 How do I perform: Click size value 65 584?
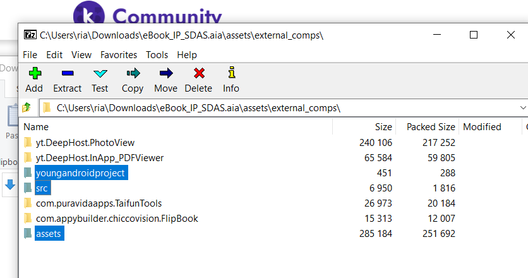click(x=378, y=158)
